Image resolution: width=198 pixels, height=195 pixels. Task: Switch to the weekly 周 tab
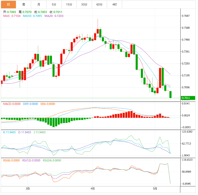[24, 4]
